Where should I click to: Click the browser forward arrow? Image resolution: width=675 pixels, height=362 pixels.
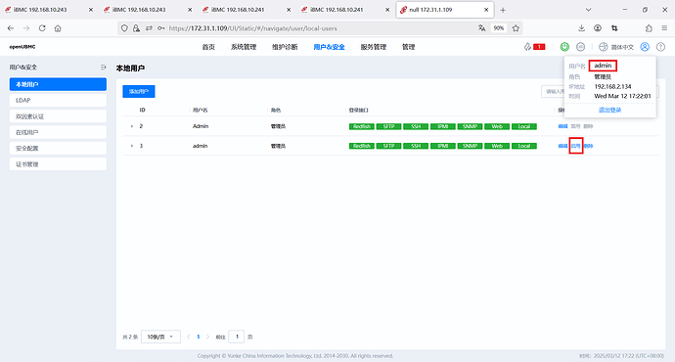coord(26,28)
